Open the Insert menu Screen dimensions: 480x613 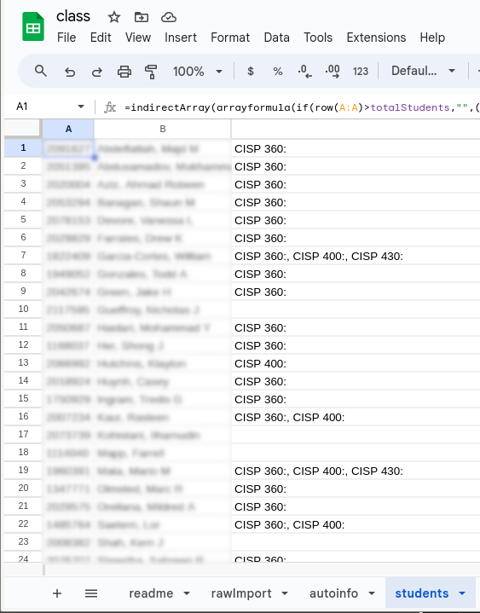(x=181, y=38)
